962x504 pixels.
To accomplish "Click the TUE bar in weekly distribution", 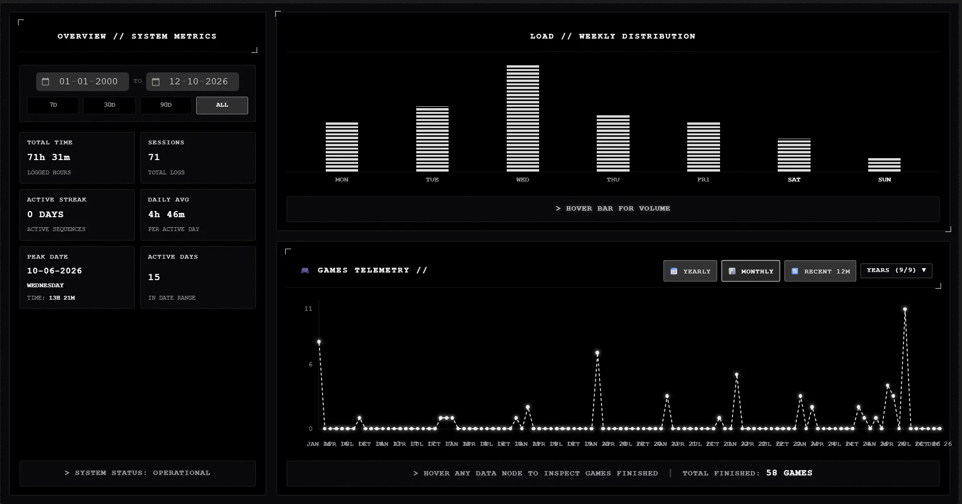I will [x=432, y=139].
